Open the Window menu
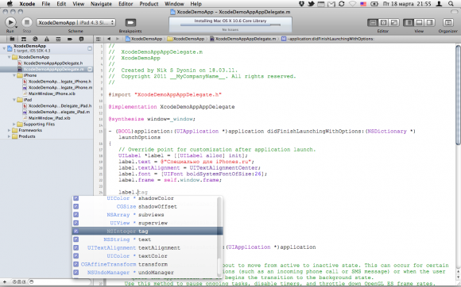The image size is (461, 287). (x=174, y=4)
